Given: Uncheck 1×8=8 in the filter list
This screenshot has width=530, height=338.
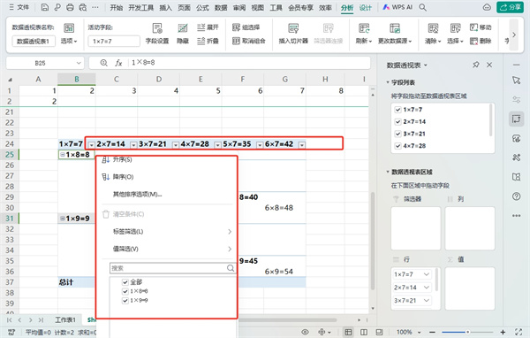Looking at the screenshot, I should 125,291.
